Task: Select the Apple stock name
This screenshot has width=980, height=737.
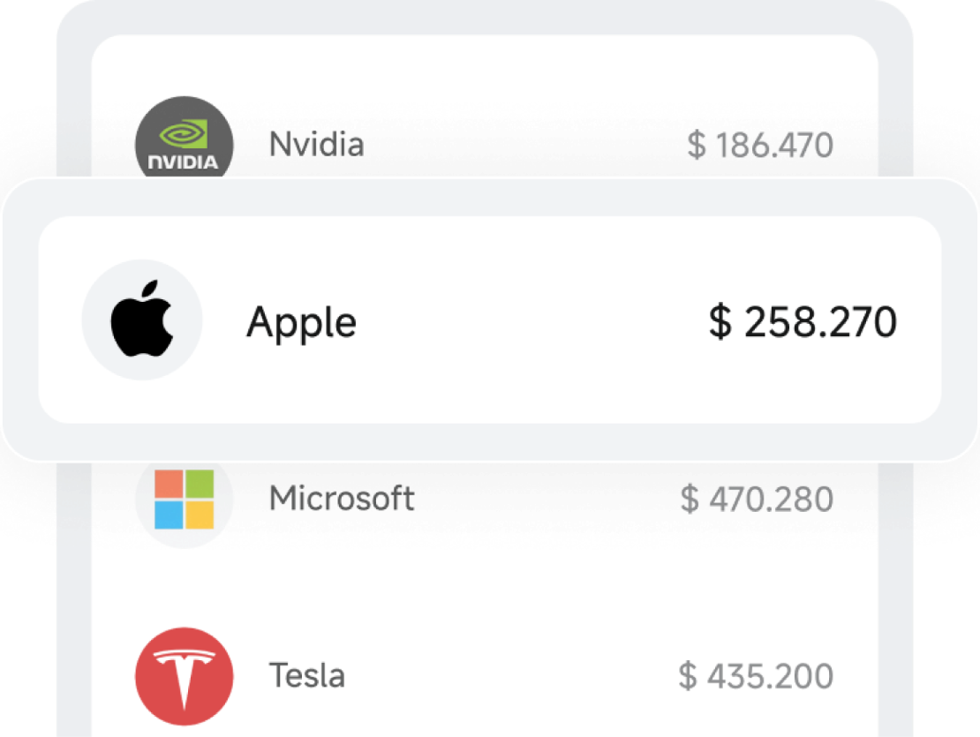Action: [301, 322]
